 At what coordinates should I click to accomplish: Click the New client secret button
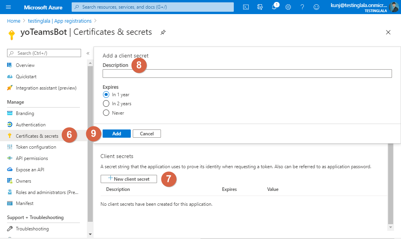[x=128, y=179]
